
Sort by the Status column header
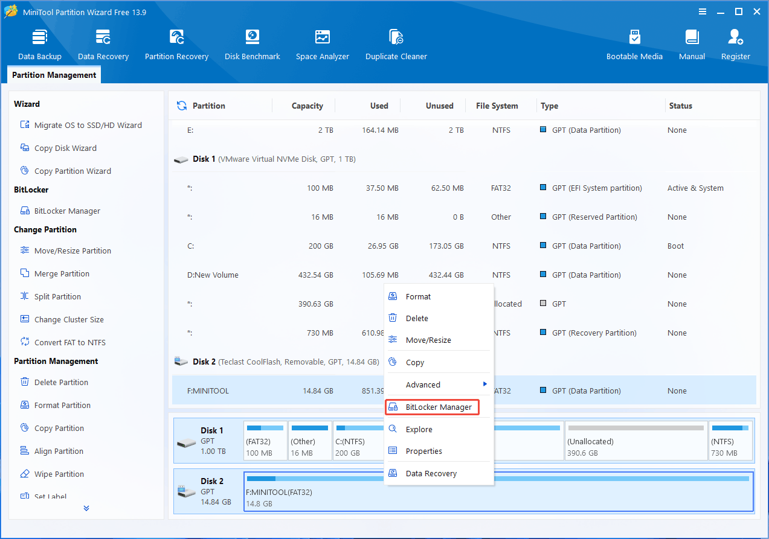pyautogui.click(x=680, y=106)
